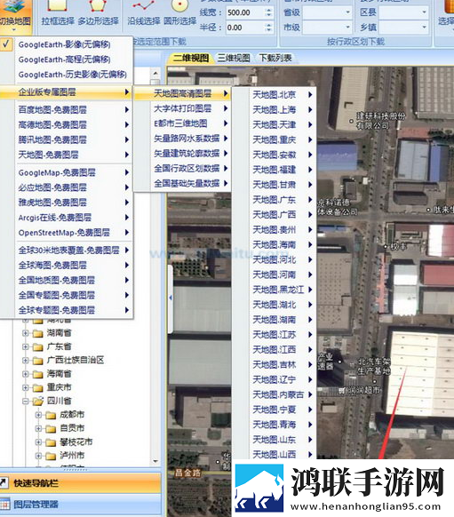Open the 图层管理器 panel
Viewport: 454px width, 517px height.
(81, 505)
